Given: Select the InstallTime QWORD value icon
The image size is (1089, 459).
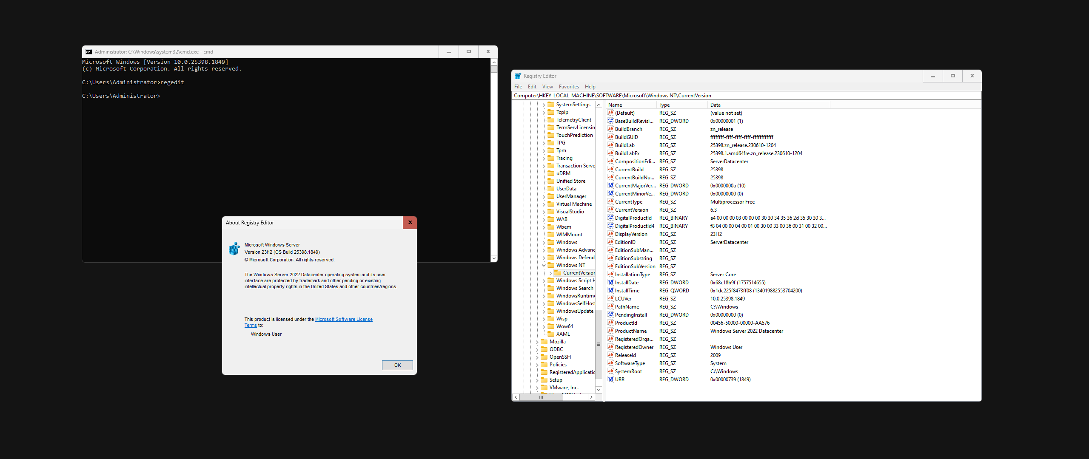Looking at the screenshot, I should [611, 290].
